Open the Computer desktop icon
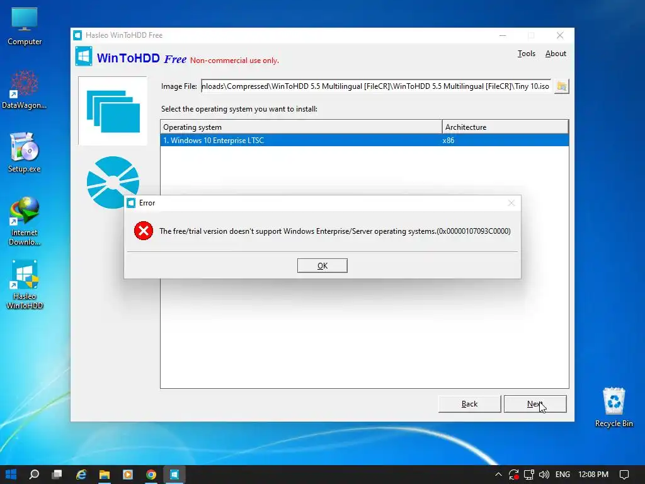645x484 pixels. pyautogui.click(x=25, y=26)
